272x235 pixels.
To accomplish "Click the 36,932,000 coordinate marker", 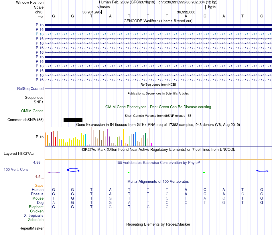I will (x=186, y=12).
